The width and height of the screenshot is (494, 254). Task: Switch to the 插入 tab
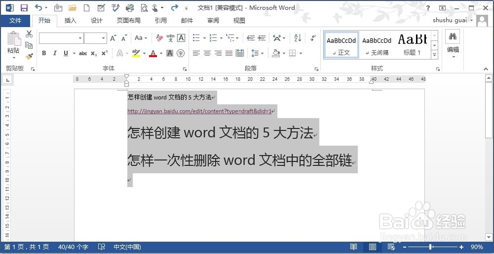click(70, 21)
